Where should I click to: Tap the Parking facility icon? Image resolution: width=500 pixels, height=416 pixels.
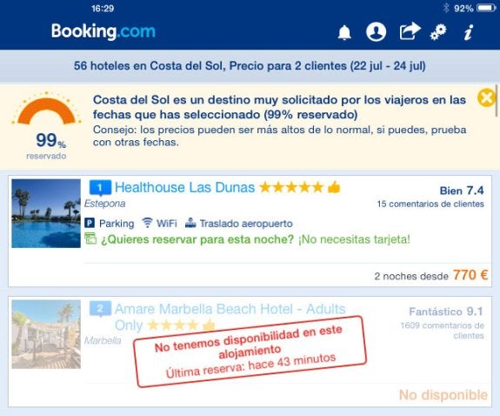(x=90, y=223)
